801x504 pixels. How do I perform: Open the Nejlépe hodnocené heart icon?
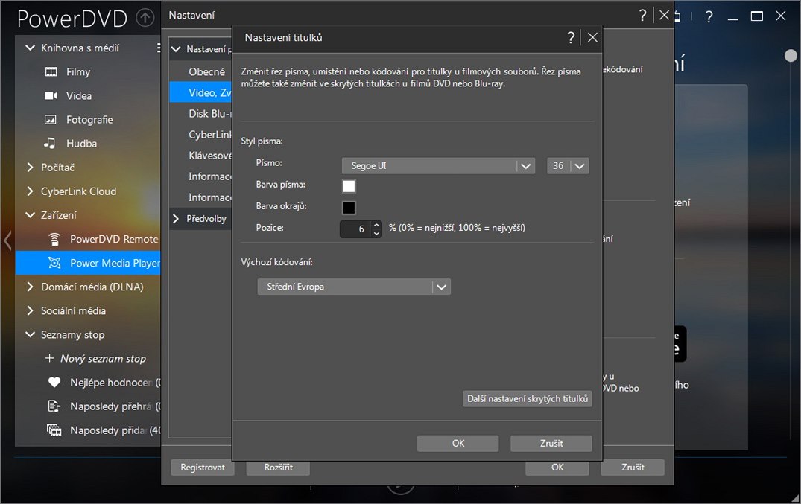[x=54, y=383]
